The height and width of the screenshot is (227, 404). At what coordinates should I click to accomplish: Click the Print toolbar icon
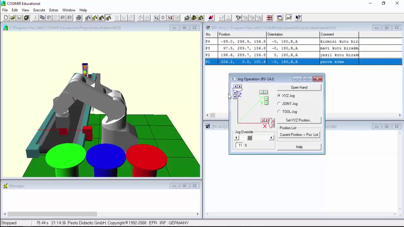click(79, 18)
